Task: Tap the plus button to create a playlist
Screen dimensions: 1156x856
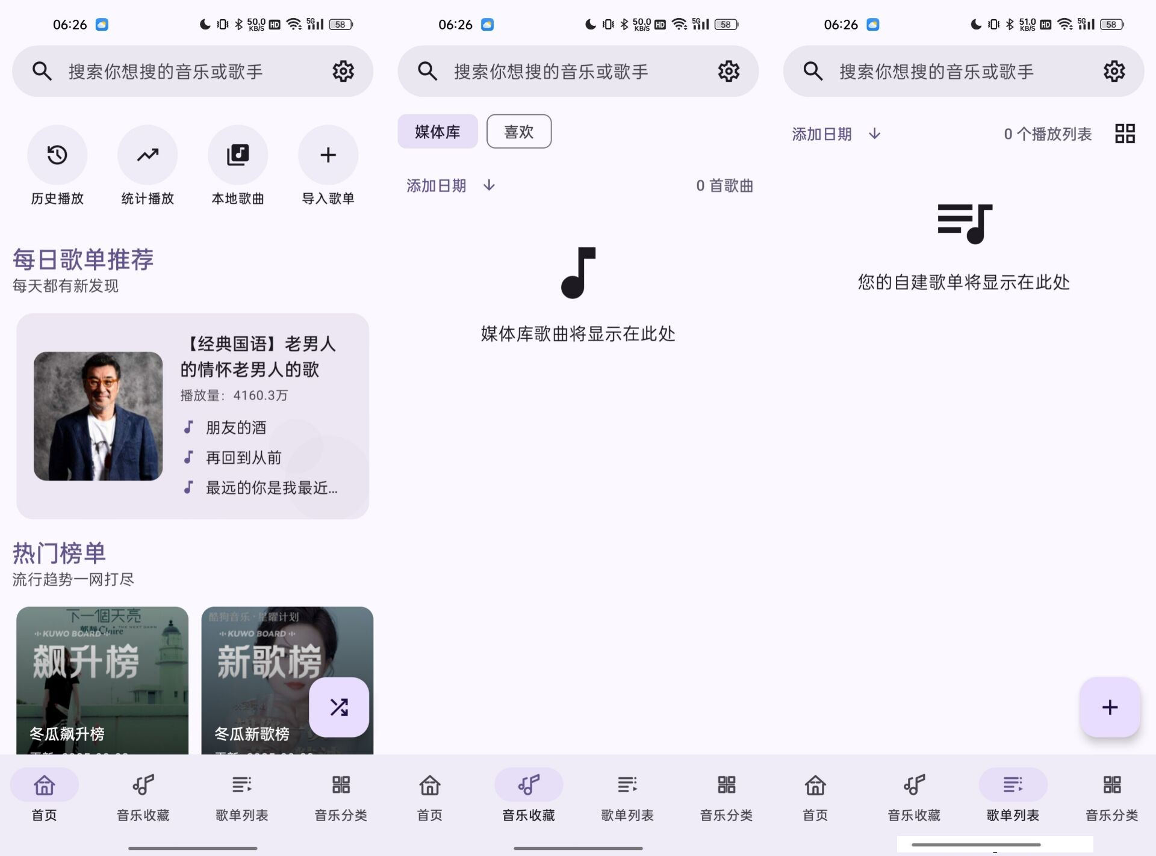Action: pos(1110,708)
